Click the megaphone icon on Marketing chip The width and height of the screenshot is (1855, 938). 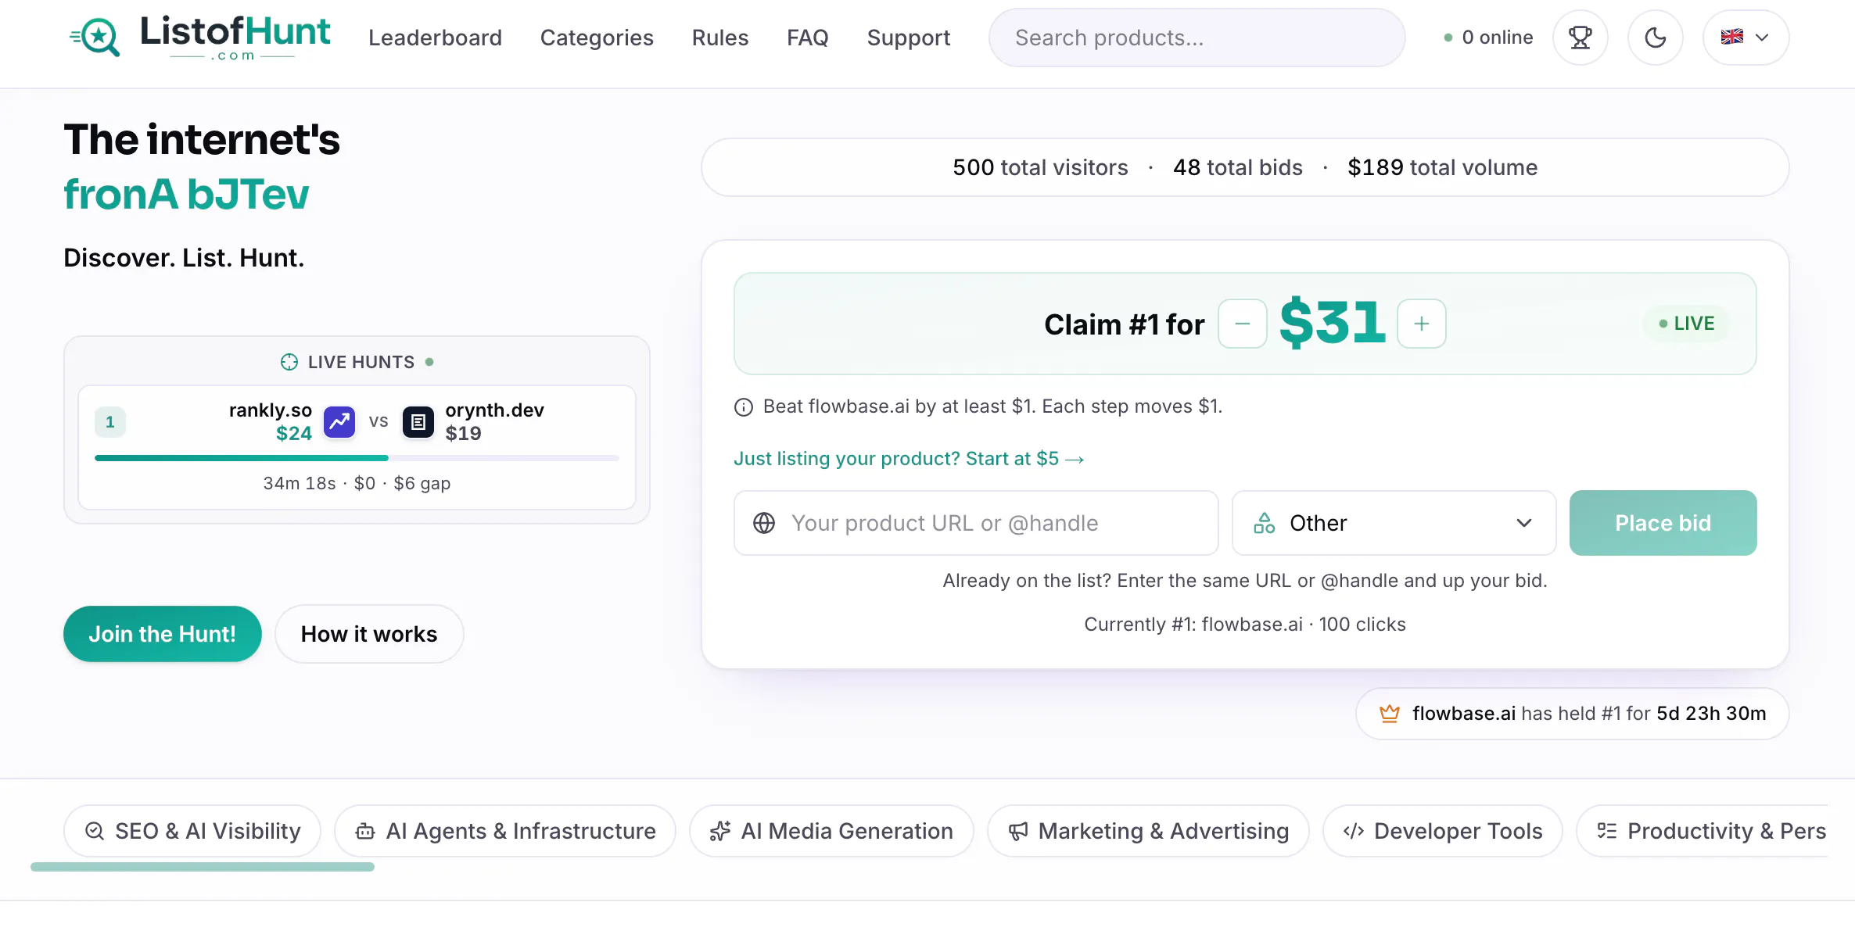(1018, 831)
